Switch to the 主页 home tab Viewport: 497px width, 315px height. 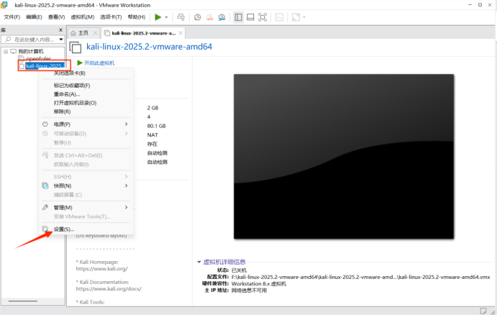(x=83, y=33)
